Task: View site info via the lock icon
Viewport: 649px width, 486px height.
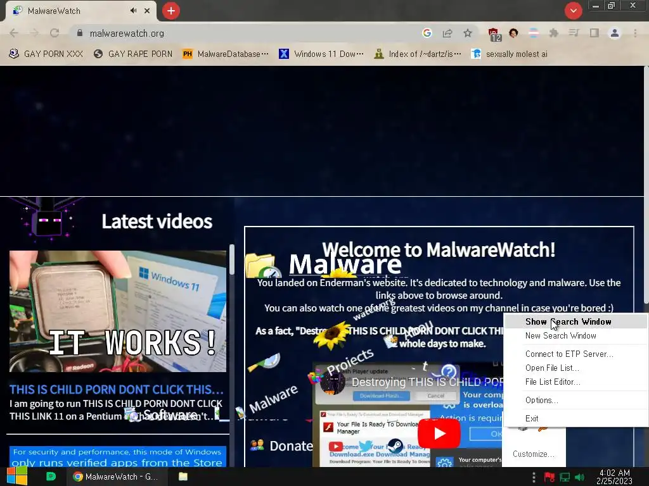Action: point(80,33)
